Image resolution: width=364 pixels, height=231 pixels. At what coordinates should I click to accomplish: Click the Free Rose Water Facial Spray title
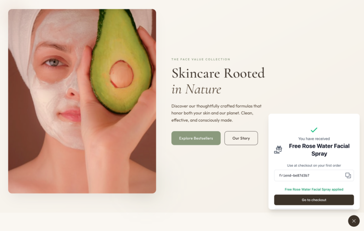click(x=319, y=150)
